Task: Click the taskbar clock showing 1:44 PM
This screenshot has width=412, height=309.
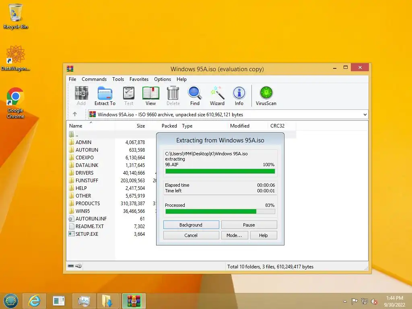Action: pos(394,301)
